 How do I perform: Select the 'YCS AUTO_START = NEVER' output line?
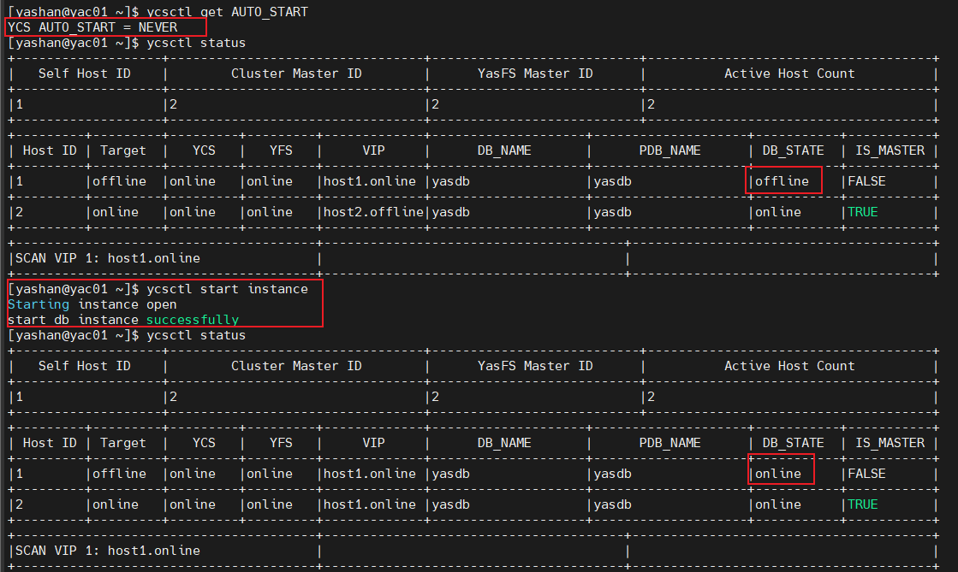92,27
